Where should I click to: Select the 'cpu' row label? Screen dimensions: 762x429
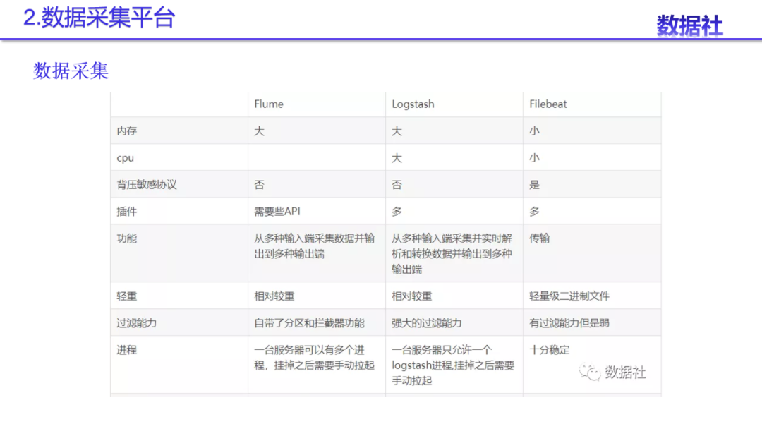point(126,158)
